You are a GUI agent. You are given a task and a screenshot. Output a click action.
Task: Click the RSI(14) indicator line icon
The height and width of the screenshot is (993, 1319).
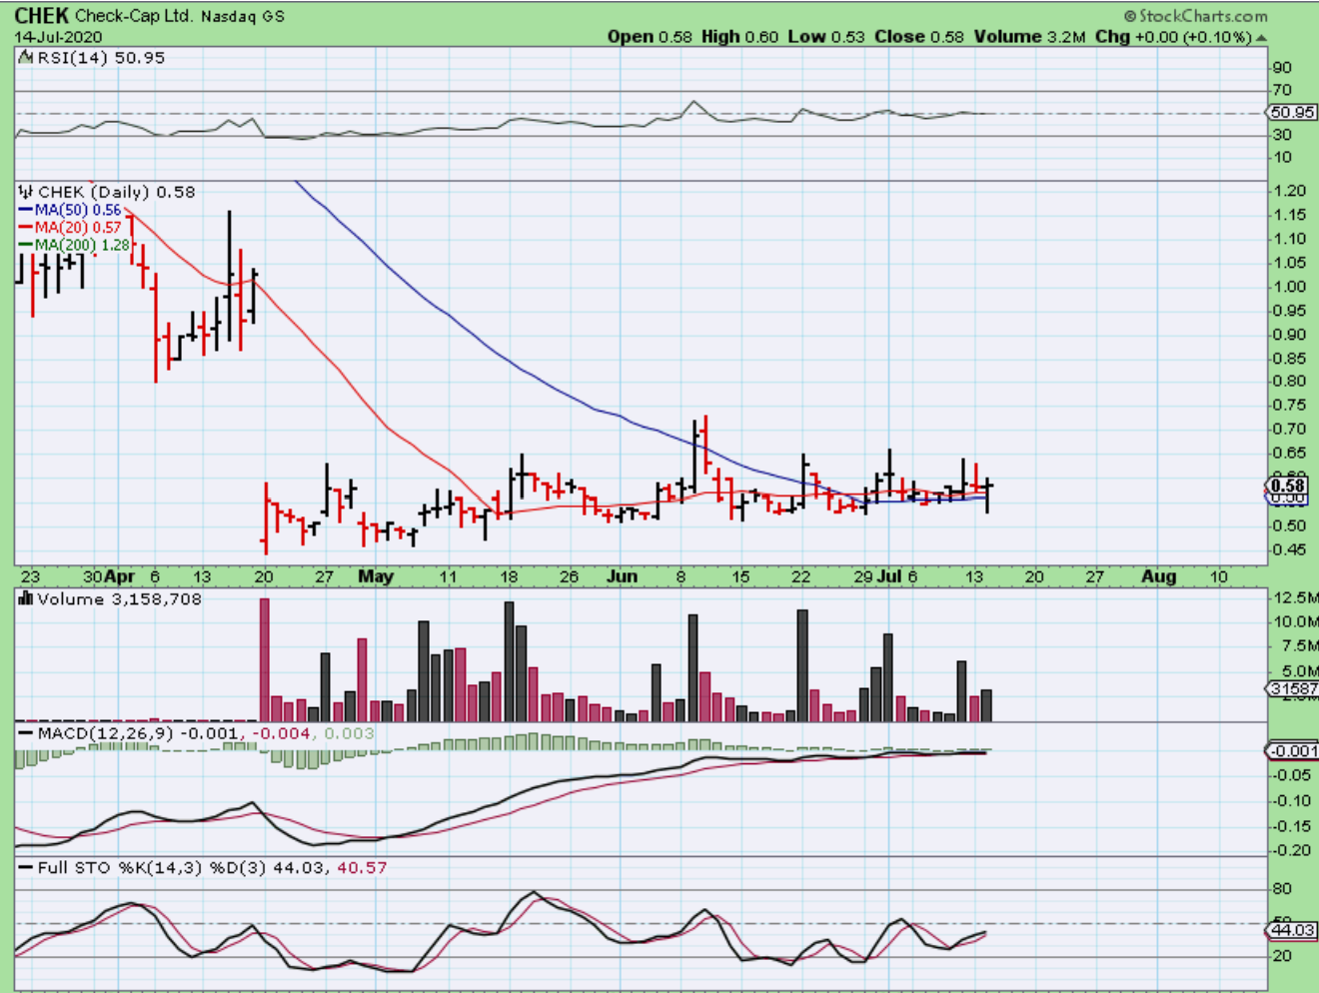(x=26, y=58)
